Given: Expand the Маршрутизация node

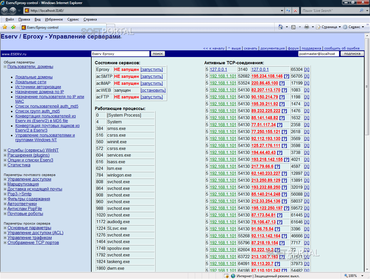Looking at the screenshot, I should pyautogui.click(x=5, y=184).
